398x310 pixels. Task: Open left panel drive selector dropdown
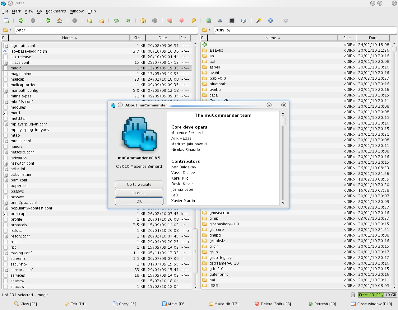point(7,30)
